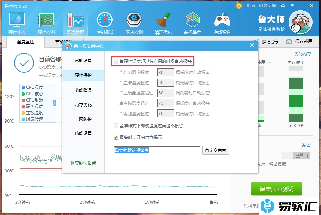Click 保存截屏 text link

304,42
